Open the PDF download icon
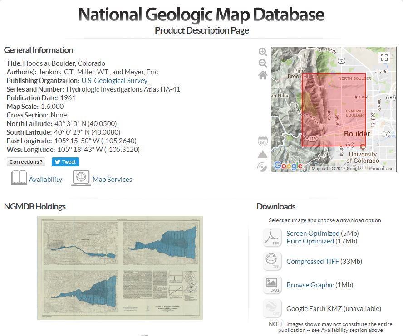The height and width of the screenshot is (336, 403). pyautogui.click(x=272, y=238)
